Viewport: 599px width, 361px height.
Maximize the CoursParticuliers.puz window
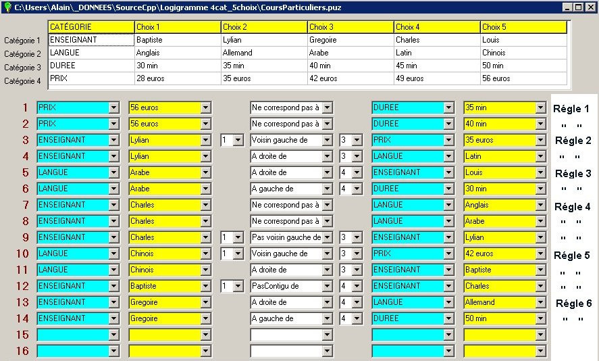click(579, 7)
